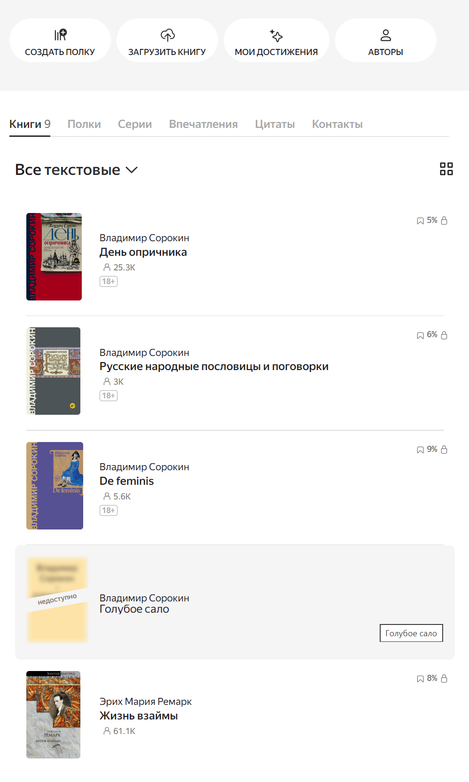This screenshot has height=782, width=469.
Task: Click the authors person icon
Action: pos(386,35)
